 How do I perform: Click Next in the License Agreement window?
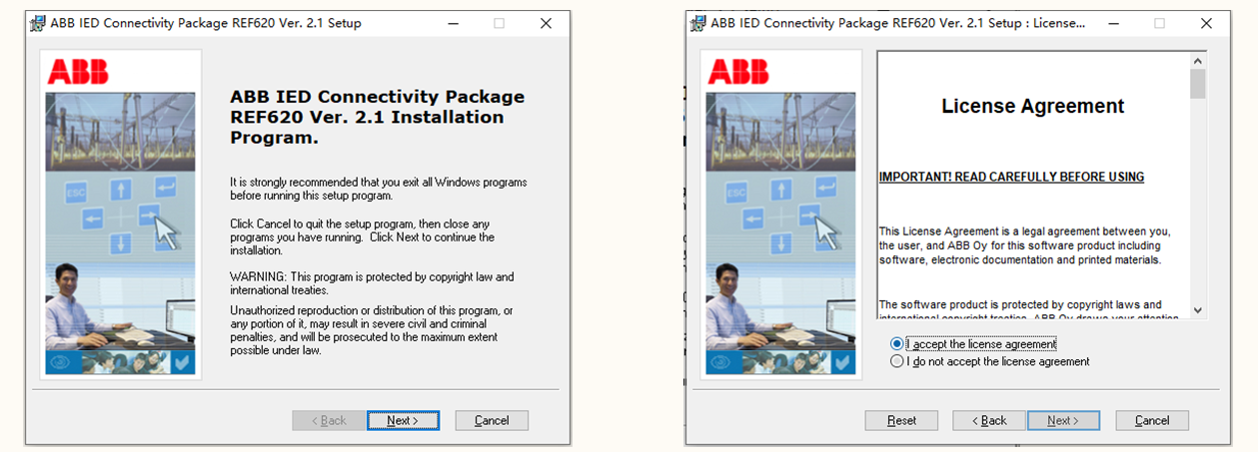(x=1063, y=420)
